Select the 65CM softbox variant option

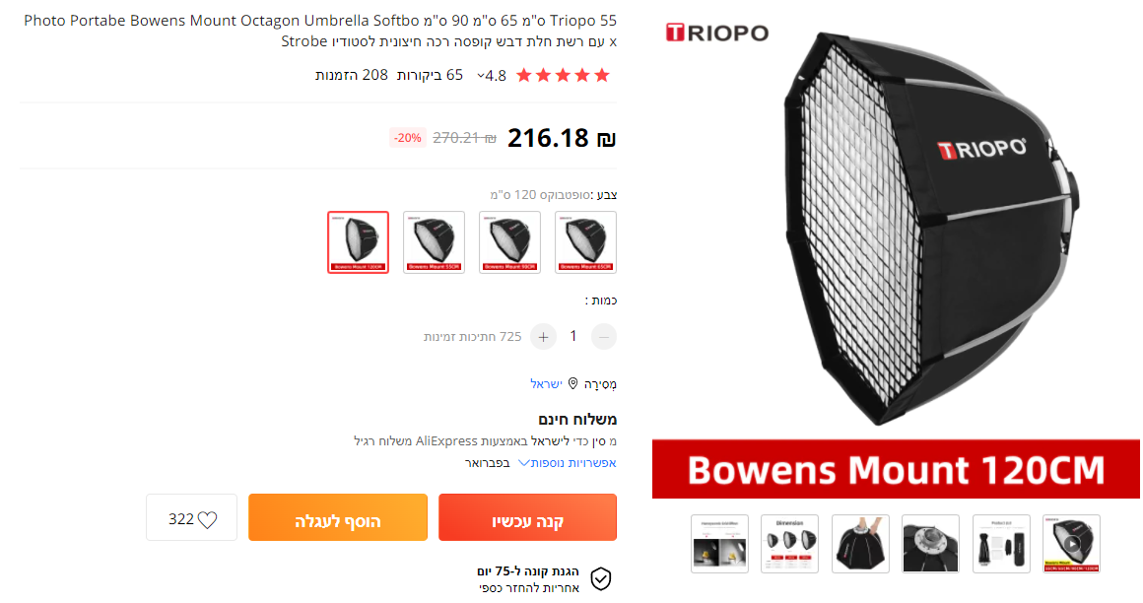[585, 242]
